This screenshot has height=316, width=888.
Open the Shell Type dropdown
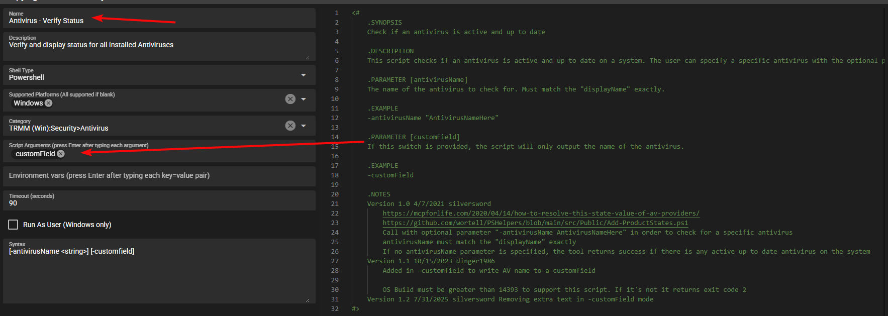coord(304,75)
